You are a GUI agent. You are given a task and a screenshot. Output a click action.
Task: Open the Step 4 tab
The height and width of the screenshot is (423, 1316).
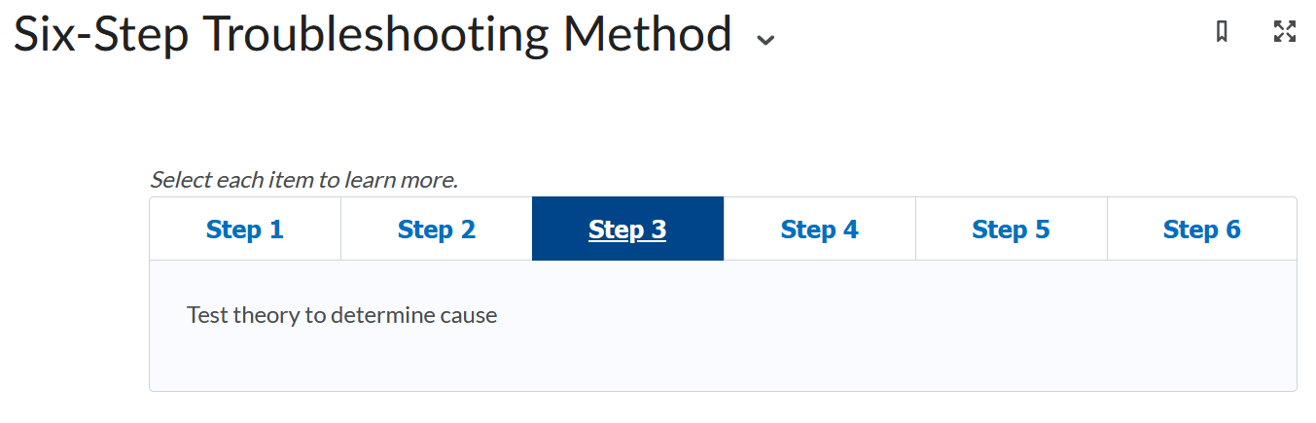pyautogui.click(x=819, y=229)
